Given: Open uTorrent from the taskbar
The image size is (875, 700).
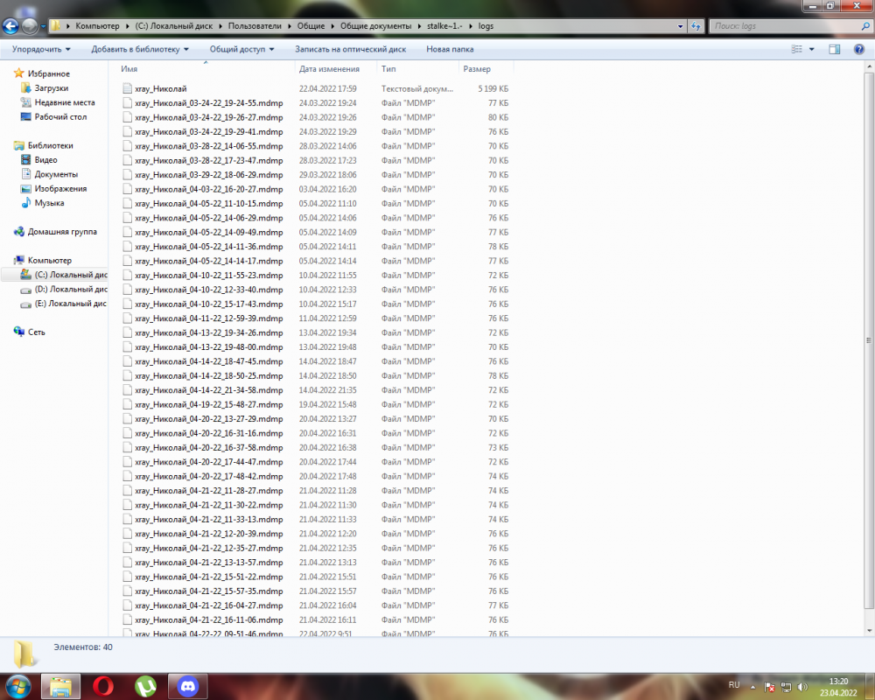Looking at the screenshot, I should coord(145,687).
